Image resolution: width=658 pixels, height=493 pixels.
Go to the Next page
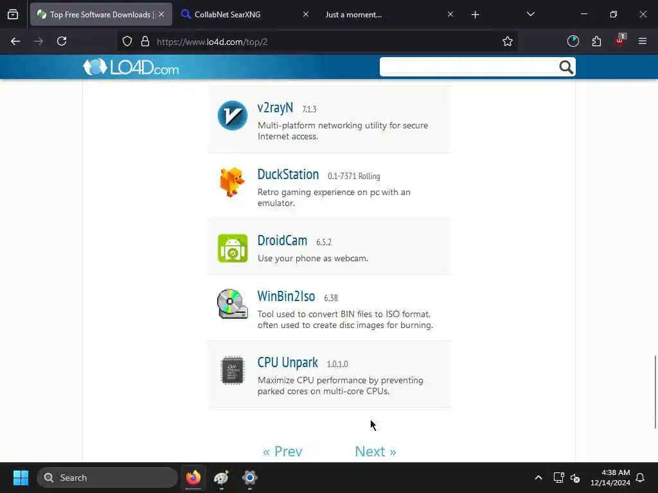pyautogui.click(x=375, y=451)
